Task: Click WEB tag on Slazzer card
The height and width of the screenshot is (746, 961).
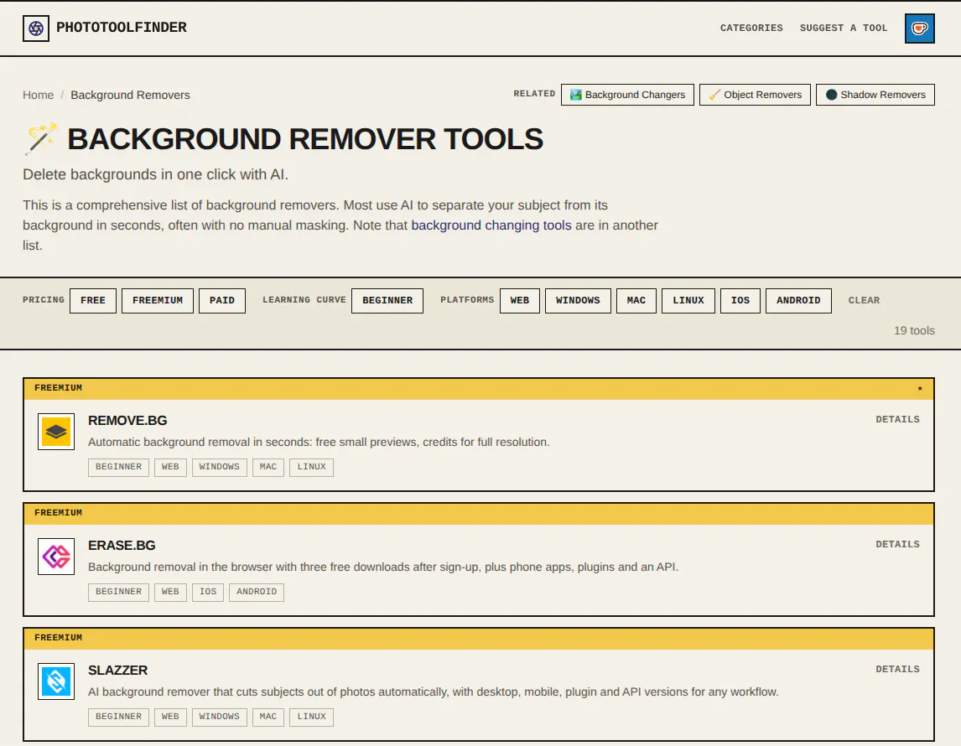Action: point(170,718)
